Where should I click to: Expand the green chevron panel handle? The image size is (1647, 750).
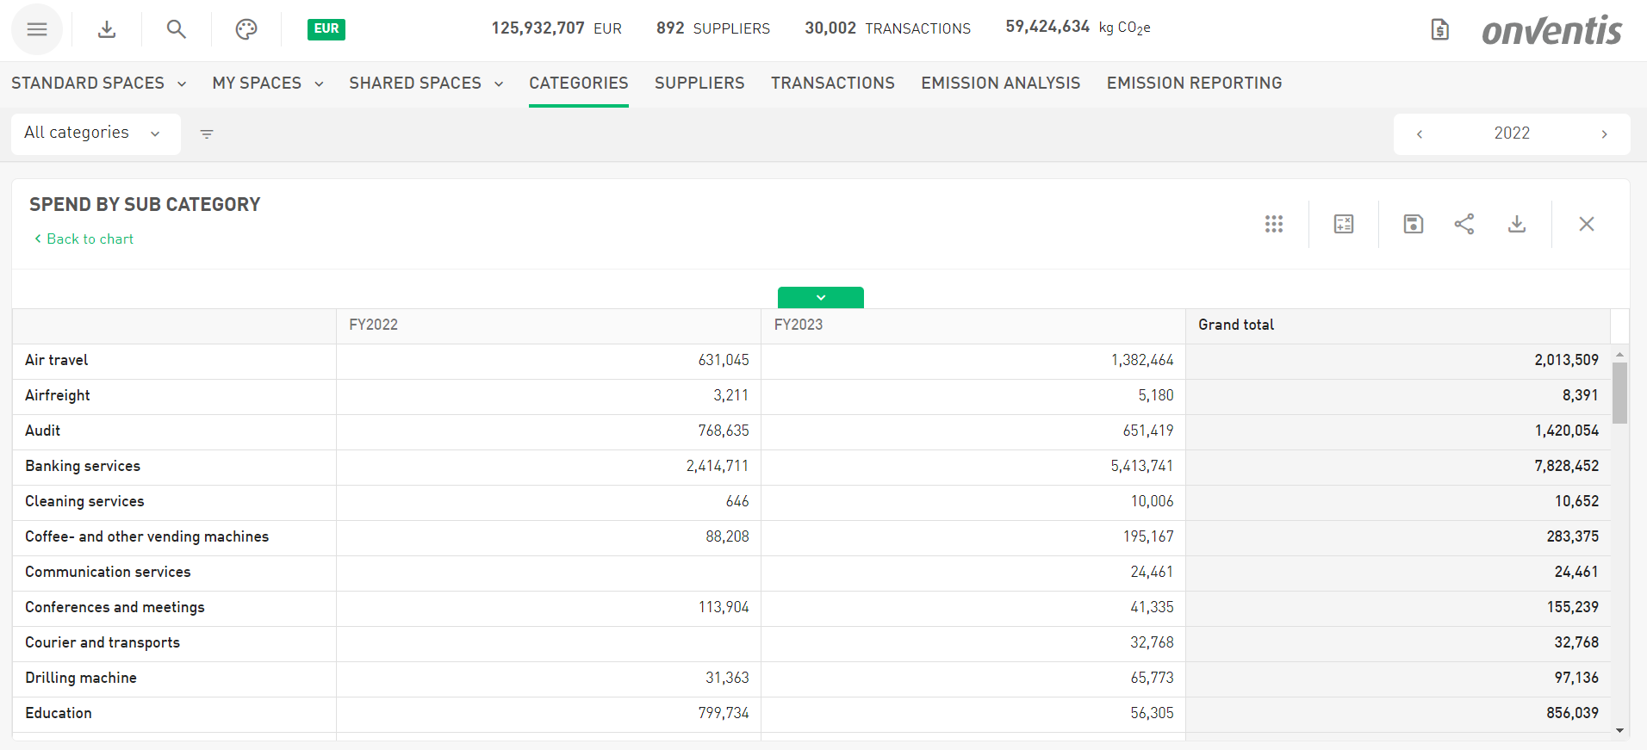tap(820, 297)
